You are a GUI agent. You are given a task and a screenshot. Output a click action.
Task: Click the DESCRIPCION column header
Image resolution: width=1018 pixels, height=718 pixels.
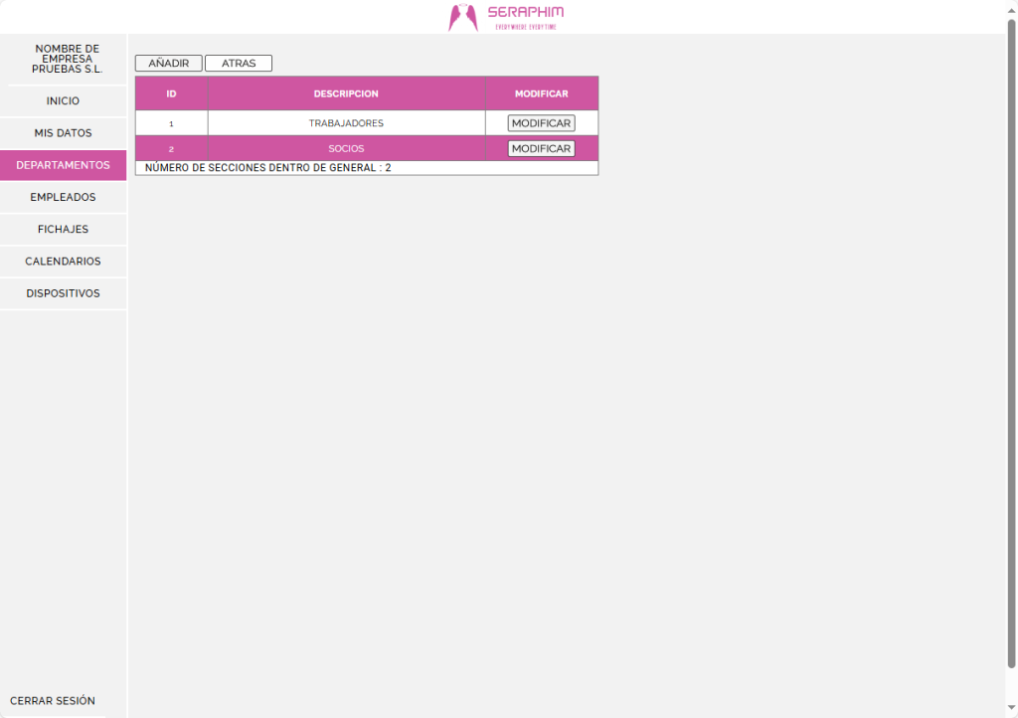click(346, 94)
